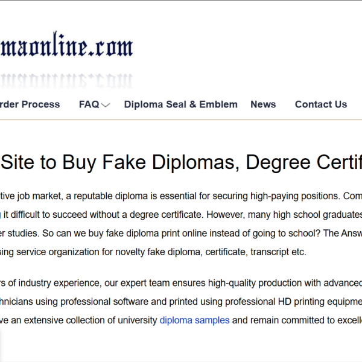
Task: Open the Contact Us page
Action: click(x=320, y=104)
